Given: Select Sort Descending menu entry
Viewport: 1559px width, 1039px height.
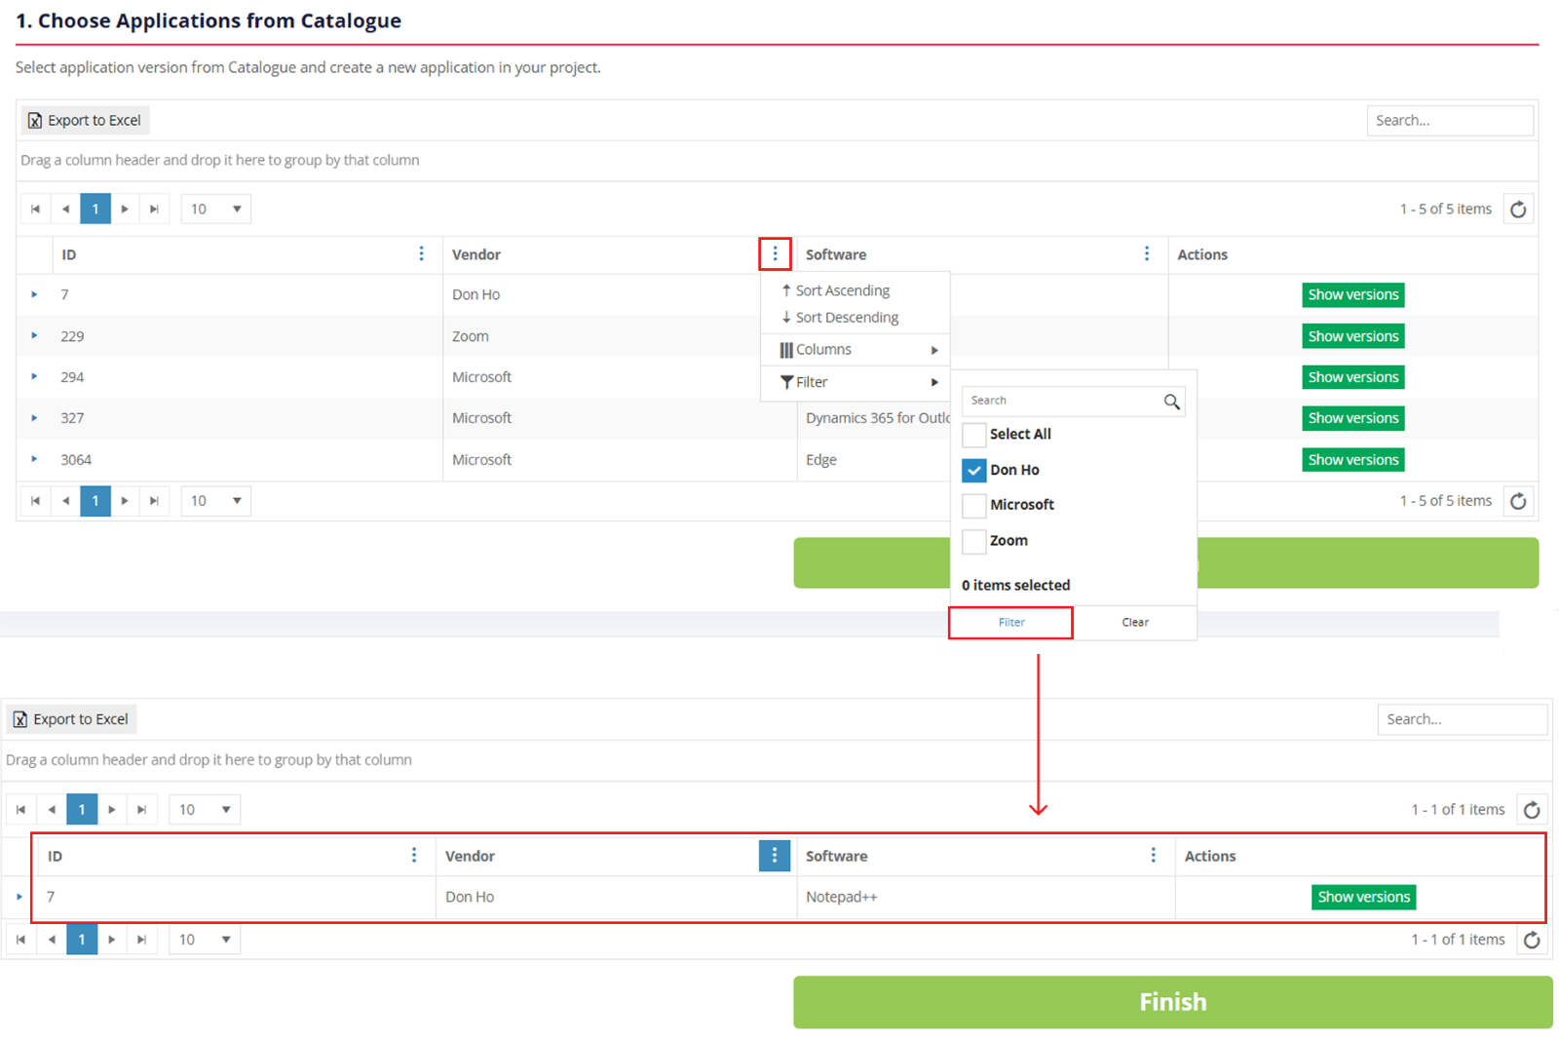Looking at the screenshot, I should 846,318.
